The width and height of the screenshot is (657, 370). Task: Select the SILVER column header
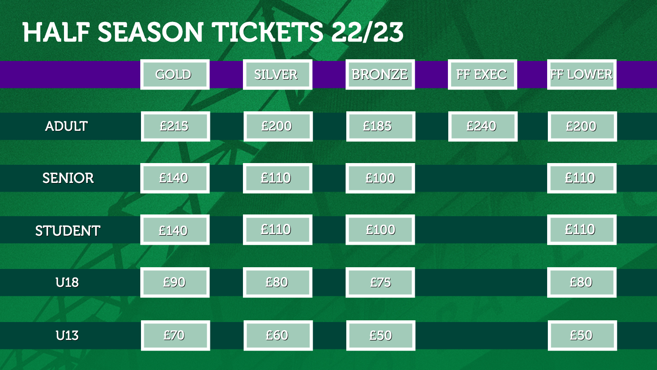[x=278, y=74]
